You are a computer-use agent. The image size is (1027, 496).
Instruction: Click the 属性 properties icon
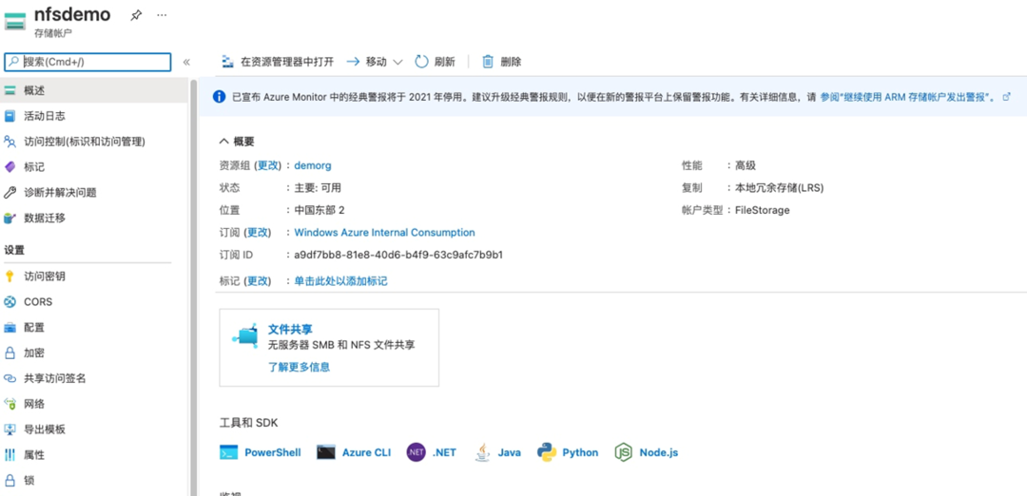10,455
